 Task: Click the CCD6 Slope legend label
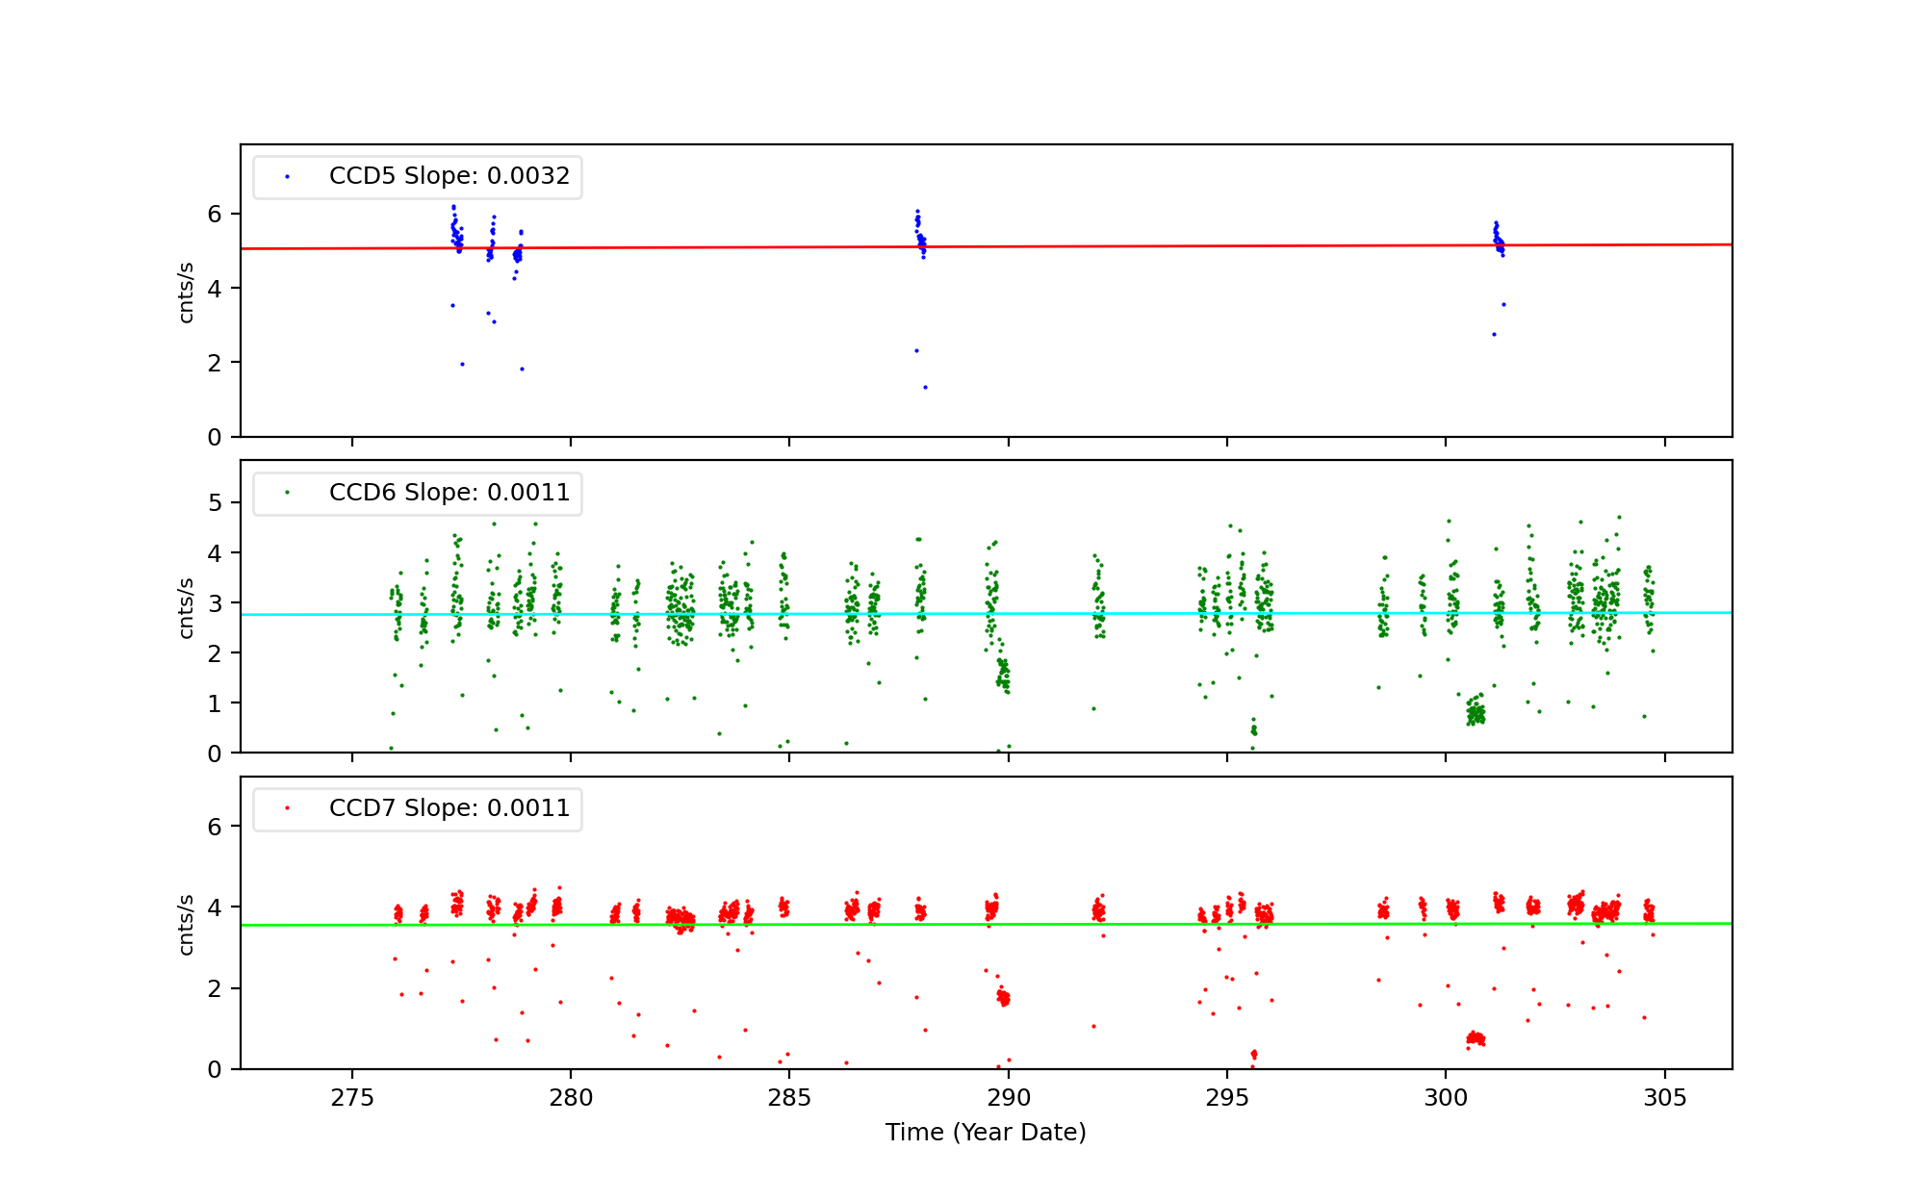pyautogui.click(x=449, y=493)
